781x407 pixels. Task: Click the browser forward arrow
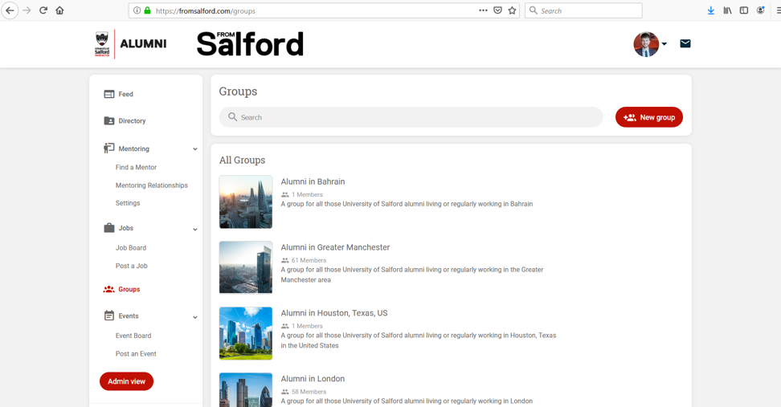[x=27, y=10]
